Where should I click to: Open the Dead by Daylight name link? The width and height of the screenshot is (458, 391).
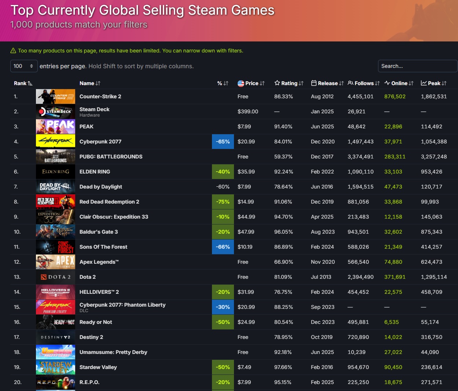pyautogui.click(x=101, y=187)
